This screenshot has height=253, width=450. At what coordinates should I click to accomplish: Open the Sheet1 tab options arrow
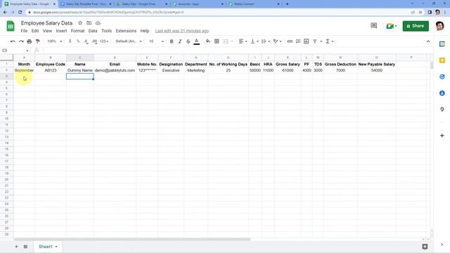point(56,247)
